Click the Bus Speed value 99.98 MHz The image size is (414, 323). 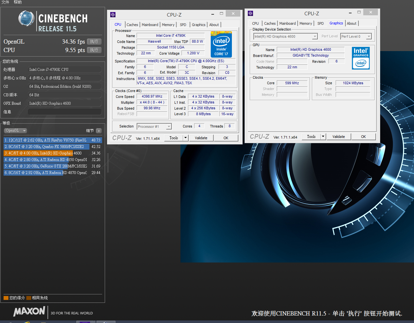pyautogui.click(x=152, y=108)
